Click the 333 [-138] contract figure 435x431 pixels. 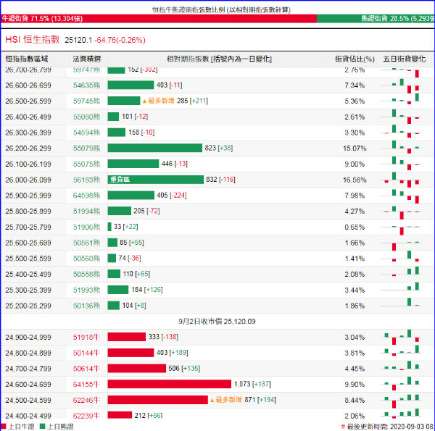[x=163, y=337]
